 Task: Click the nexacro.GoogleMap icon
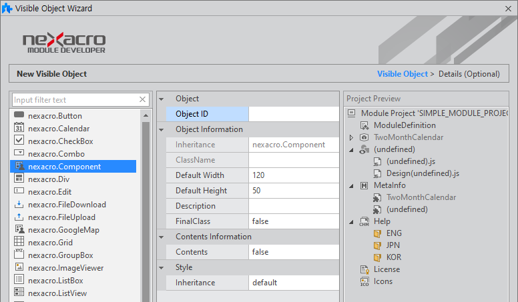point(19,230)
